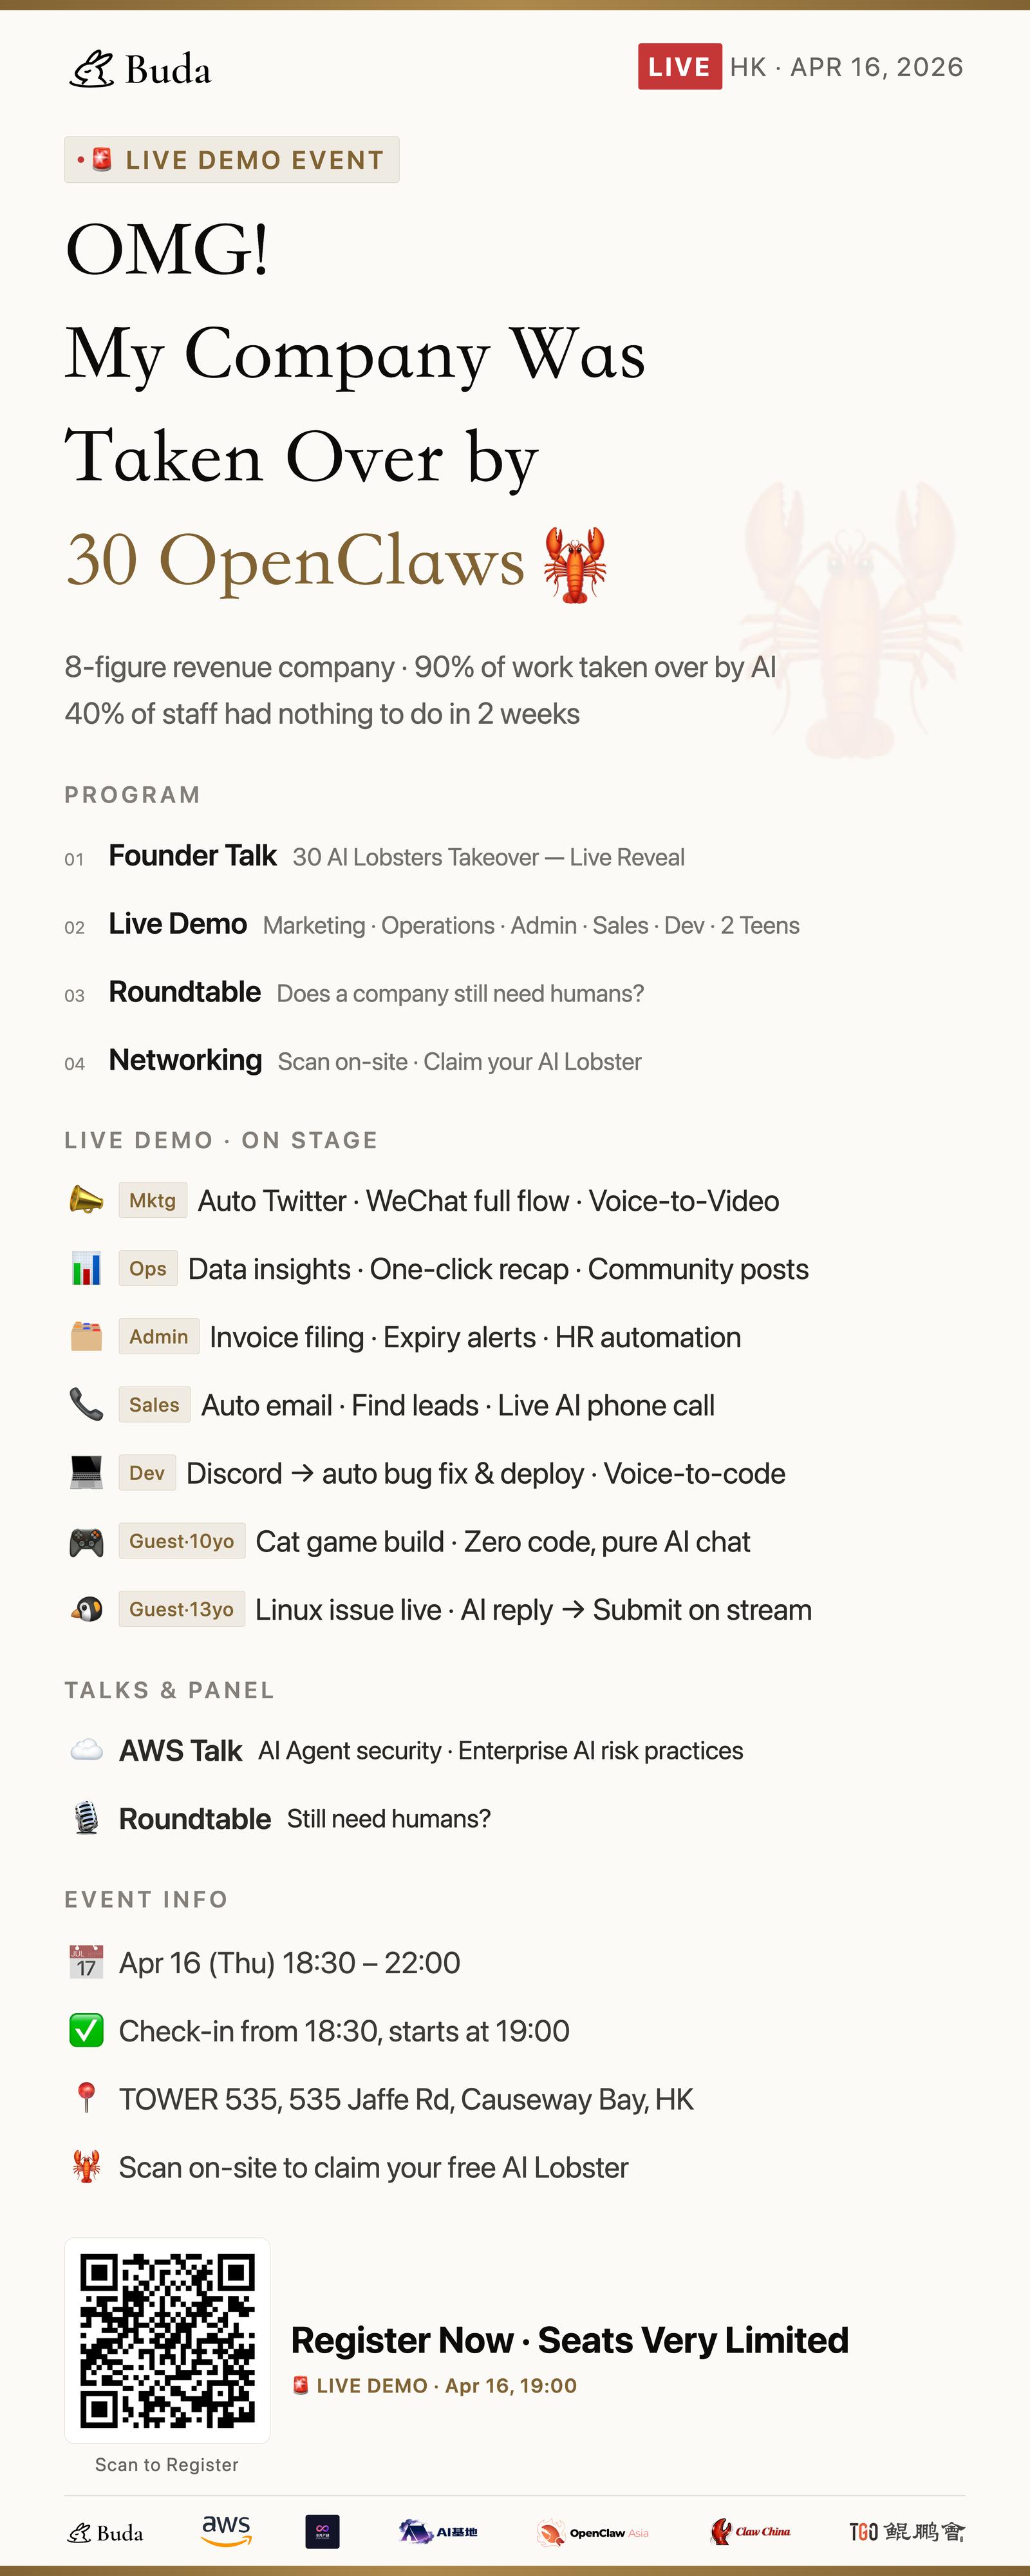The image size is (1030, 2576).
Task: Click the megaphone icon beside Mktg
Action: click(x=86, y=1200)
